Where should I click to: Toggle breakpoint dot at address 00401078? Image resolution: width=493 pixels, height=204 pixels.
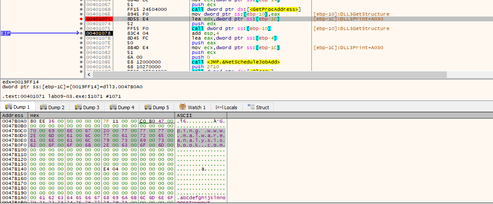82,33
